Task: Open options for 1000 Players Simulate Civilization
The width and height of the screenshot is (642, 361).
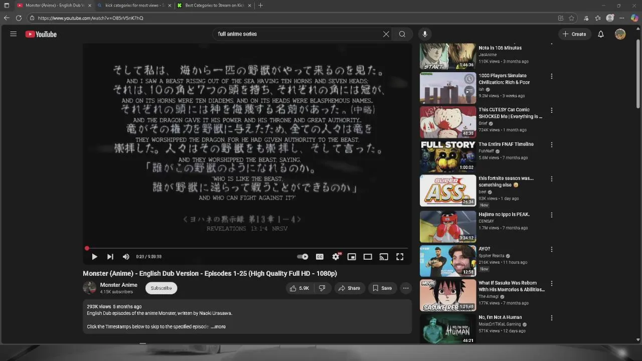Action: click(552, 76)
